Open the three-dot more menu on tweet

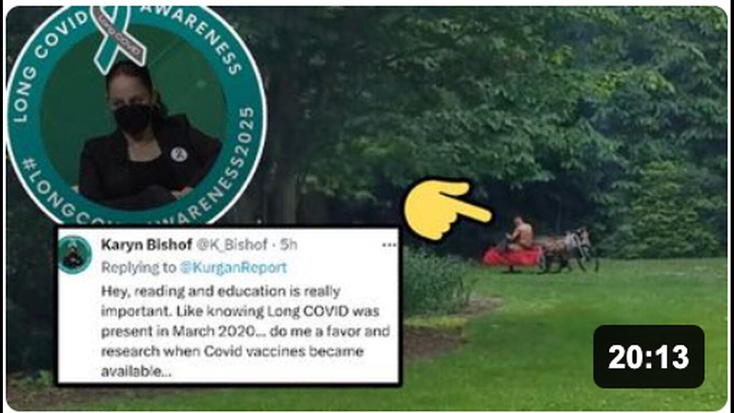(389, 245)
